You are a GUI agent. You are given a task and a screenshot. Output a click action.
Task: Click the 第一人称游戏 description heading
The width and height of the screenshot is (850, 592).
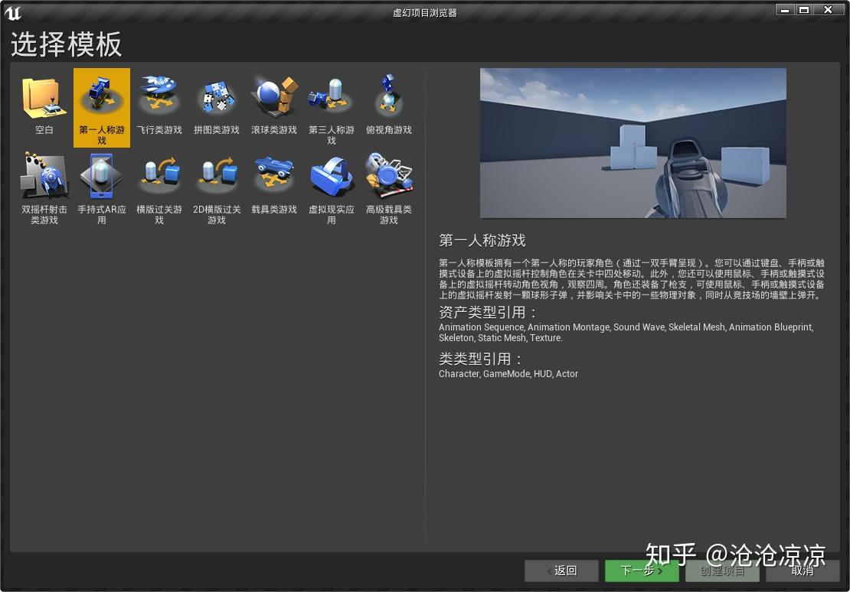tap(482, 240)
